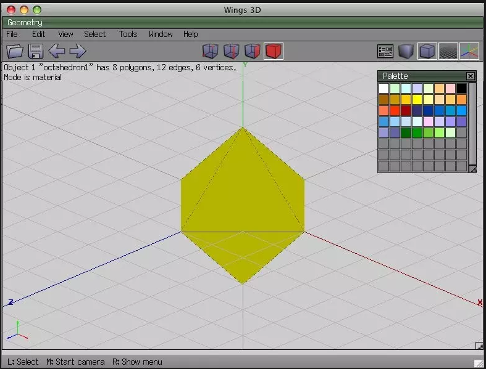Click the "M: Start camera" status hint

[x=75, y=362]
